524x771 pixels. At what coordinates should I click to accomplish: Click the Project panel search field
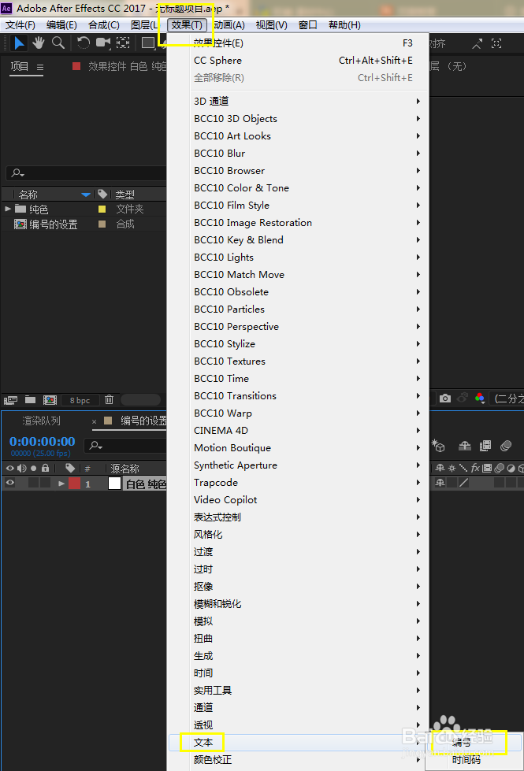(x=87, y=173)
